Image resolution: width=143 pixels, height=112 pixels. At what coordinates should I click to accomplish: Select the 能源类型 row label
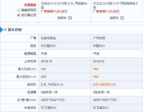[30, 53]
